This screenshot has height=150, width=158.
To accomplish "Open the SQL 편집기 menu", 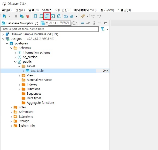I will pyautogui.click(x=63, y=10).
